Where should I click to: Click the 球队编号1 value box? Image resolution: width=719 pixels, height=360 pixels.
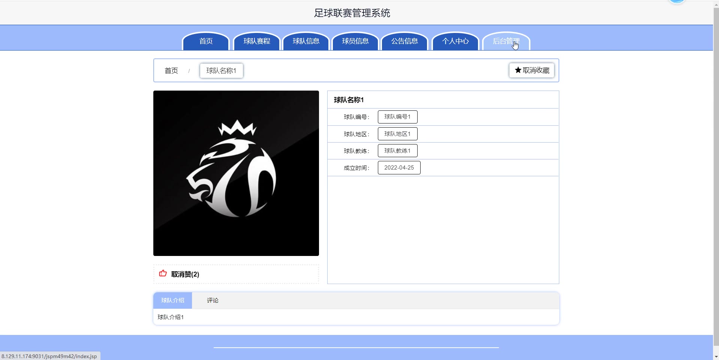click(397, 117)
